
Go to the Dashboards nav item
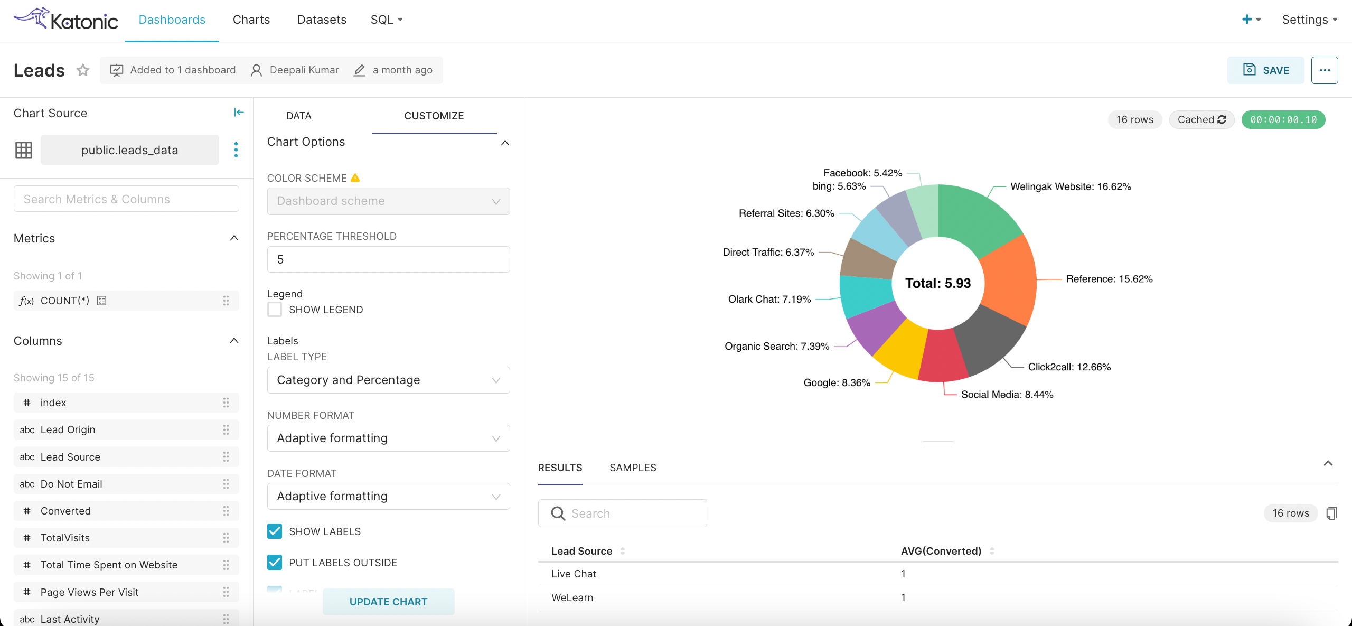[172, 20]
